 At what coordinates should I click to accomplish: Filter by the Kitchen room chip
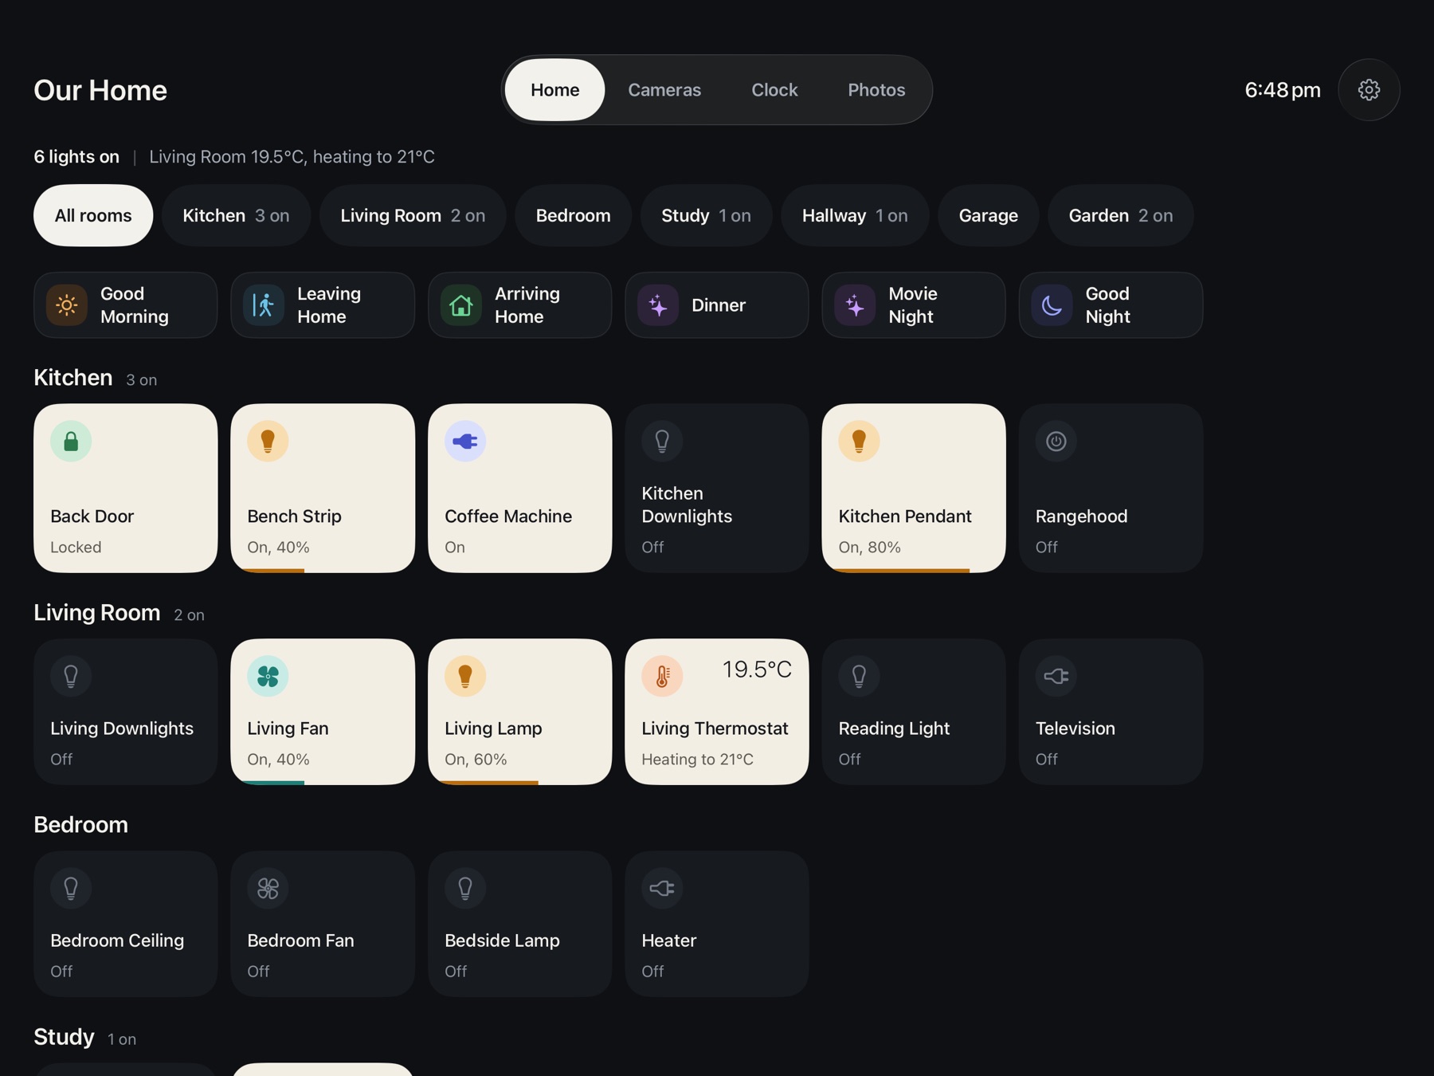pos(236,216)
